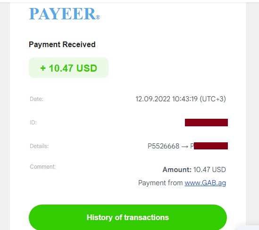The height and width of the screenshot is (230, 259).
Task: Click the Comment: label
Action: (x=42, y=167)
